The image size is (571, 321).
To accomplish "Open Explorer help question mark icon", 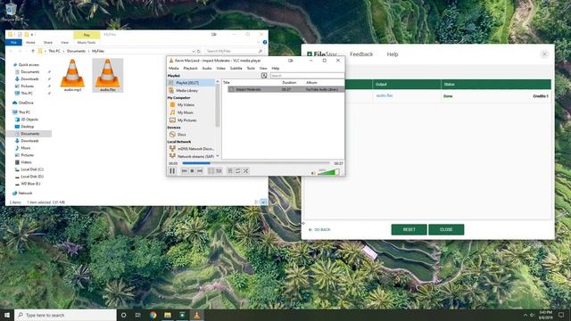I will 265,42.
